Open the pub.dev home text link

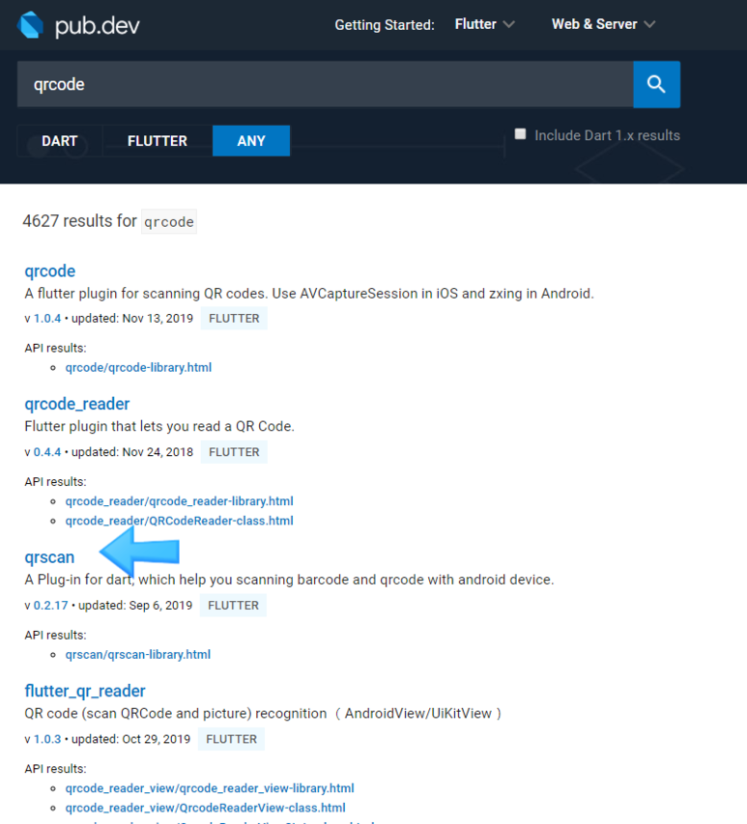(x=98, y=26)
